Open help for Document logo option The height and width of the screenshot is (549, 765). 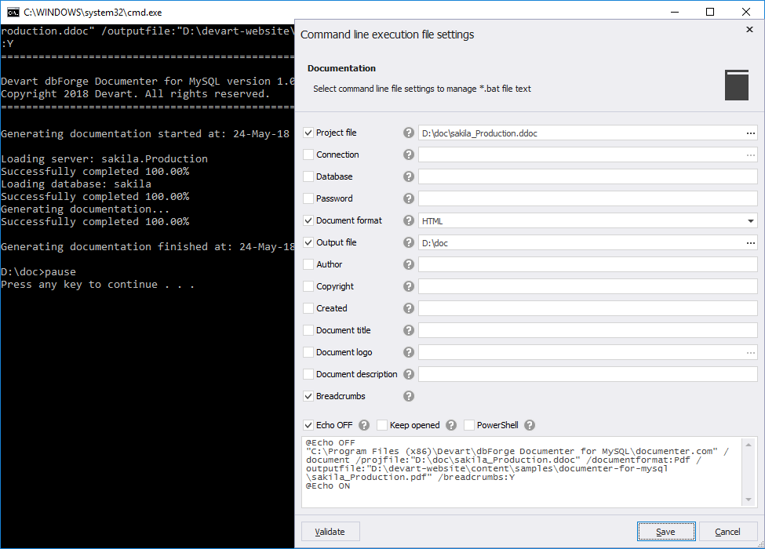[x=409, y=352]
